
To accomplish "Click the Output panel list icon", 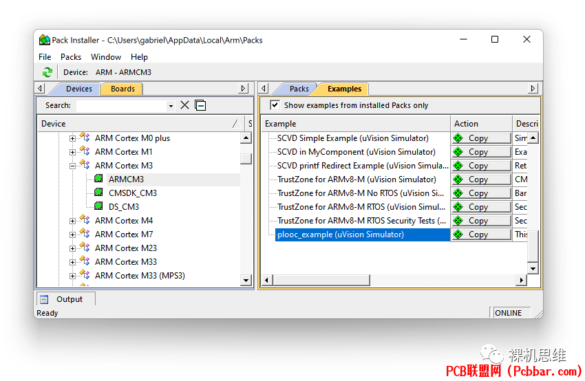I will click(45, 299).
